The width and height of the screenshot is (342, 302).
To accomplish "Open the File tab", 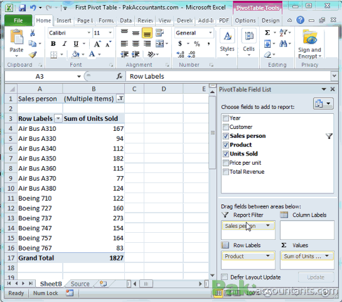I will pos(18,21).
